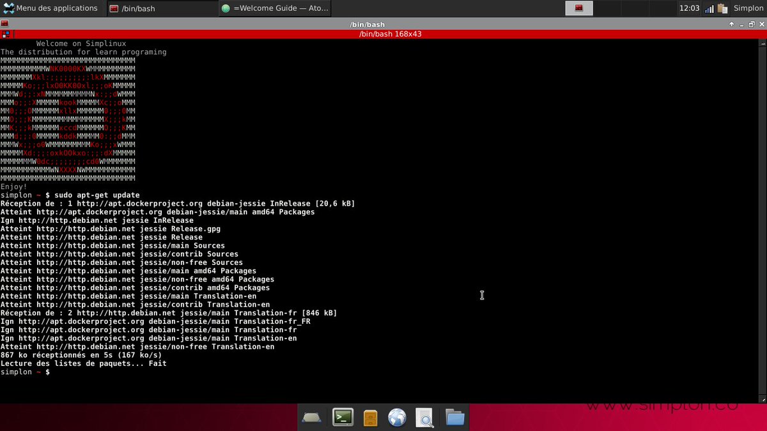Roll up the window using the up-arrow button

(x=732, y=24)
